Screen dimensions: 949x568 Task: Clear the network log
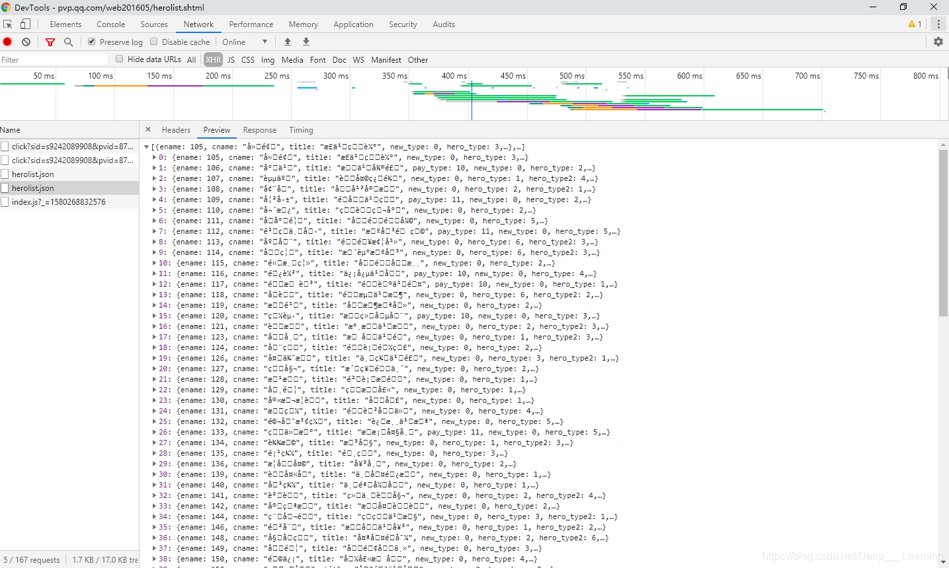(x=26, y=42)
